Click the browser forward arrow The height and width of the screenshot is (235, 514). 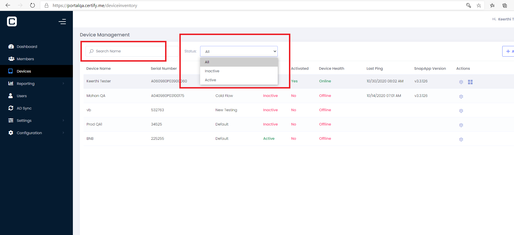click(x=20, y=5)
